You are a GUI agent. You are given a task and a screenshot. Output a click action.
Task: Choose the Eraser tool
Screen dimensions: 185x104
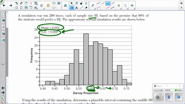[x=86, y=8]
